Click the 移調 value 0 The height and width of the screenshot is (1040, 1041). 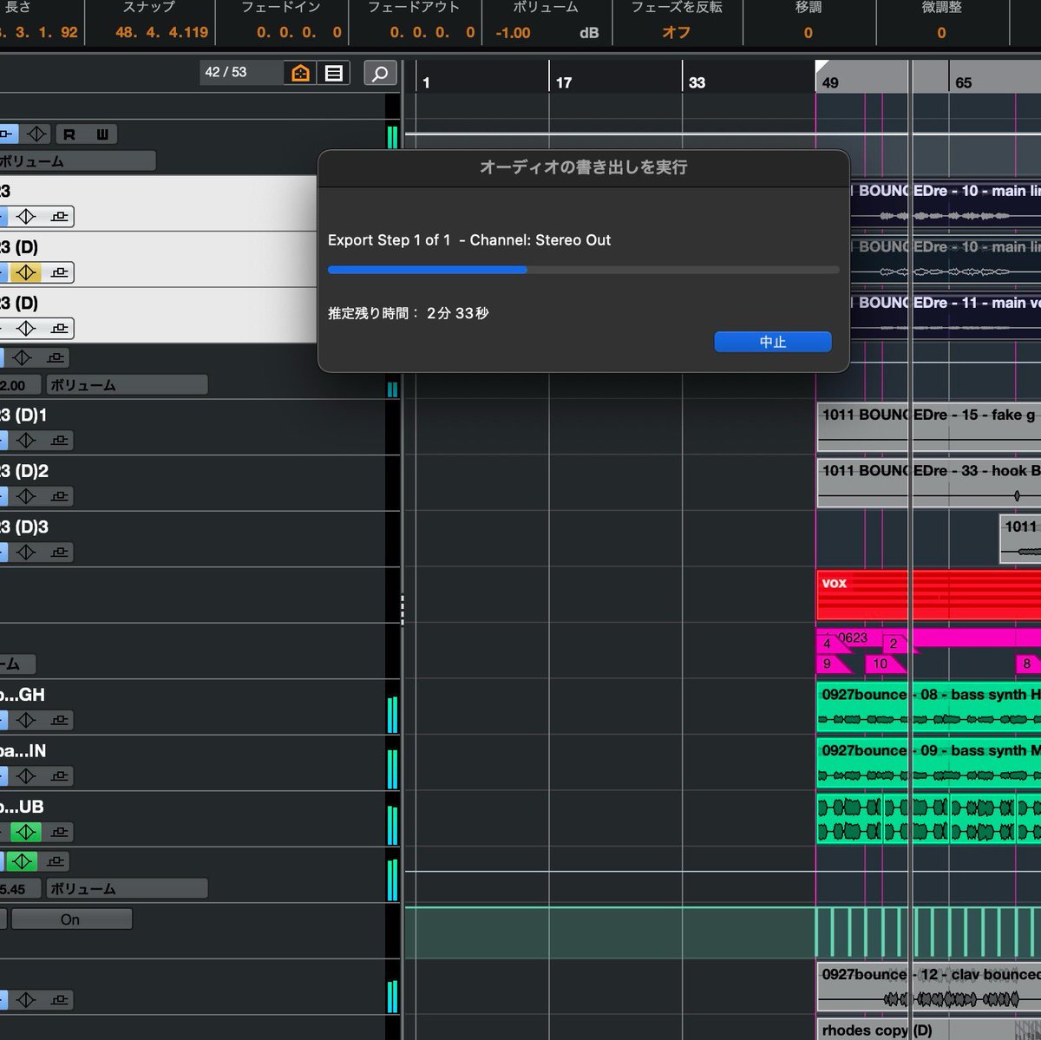808,32
